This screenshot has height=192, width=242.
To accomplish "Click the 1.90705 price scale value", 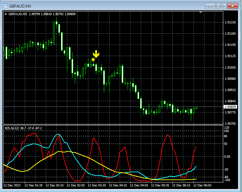I will (230, 124).
